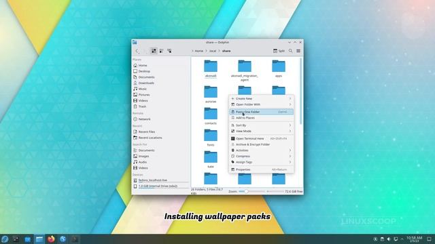Switch to Details view mode
The image size is (435, 244).
tap(169, 51)
